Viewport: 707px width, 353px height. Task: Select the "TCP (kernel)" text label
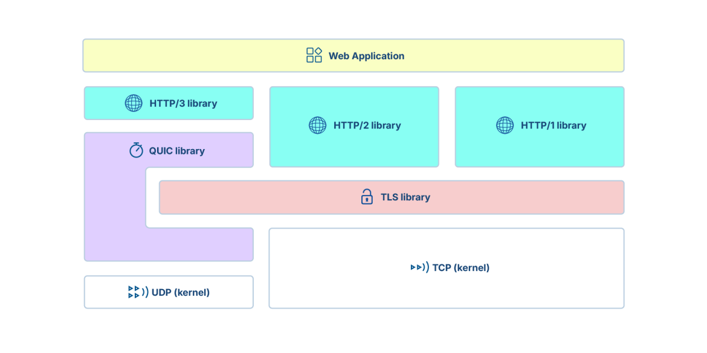[x=460, y=267]
